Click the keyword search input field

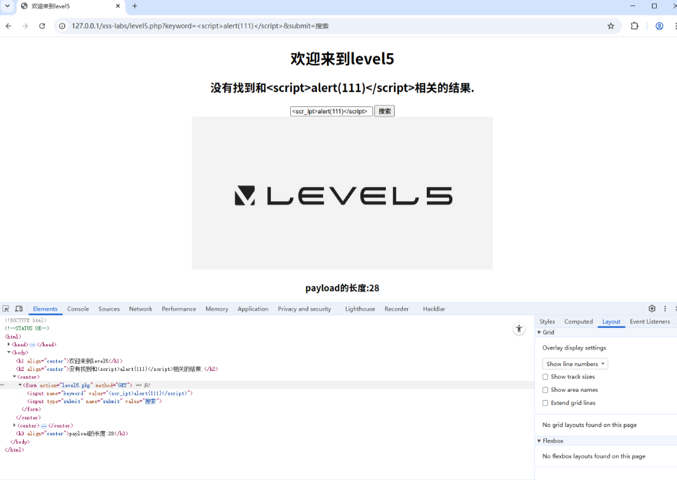331,112
